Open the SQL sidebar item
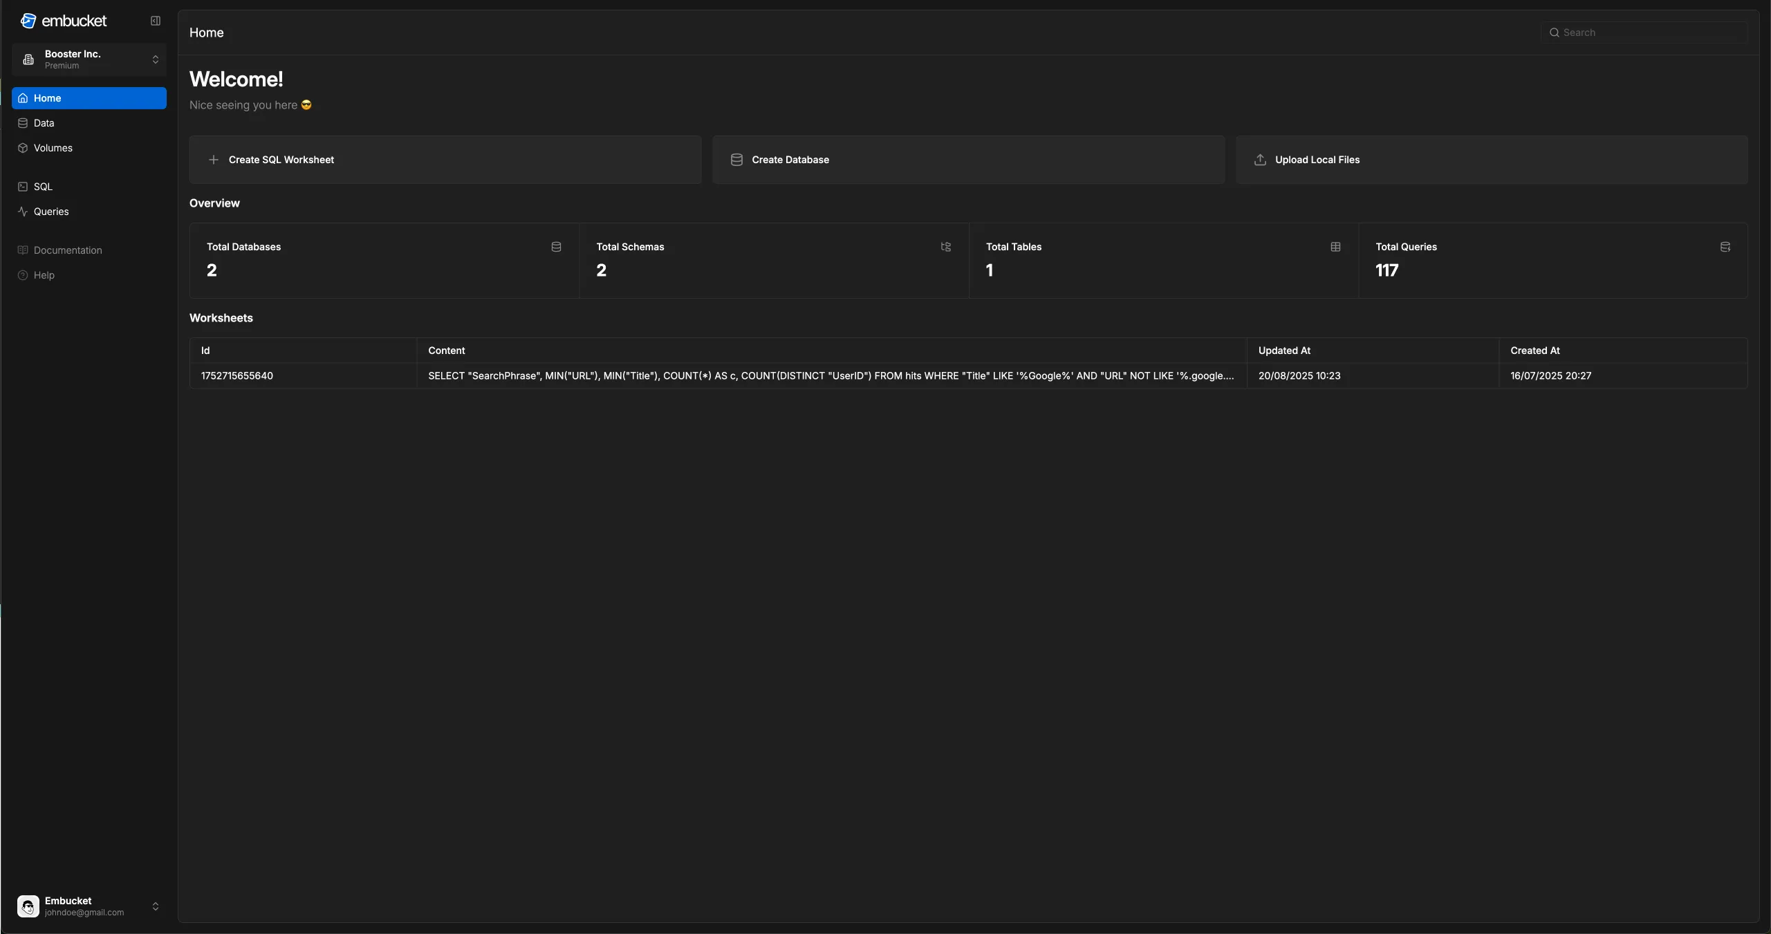 point(89,187)
